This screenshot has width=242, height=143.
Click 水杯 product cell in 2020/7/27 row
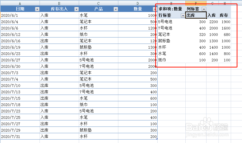[99, 124]
